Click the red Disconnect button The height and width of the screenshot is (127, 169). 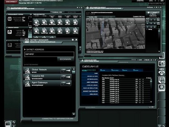pyautogui.click(x=11, y=2)
